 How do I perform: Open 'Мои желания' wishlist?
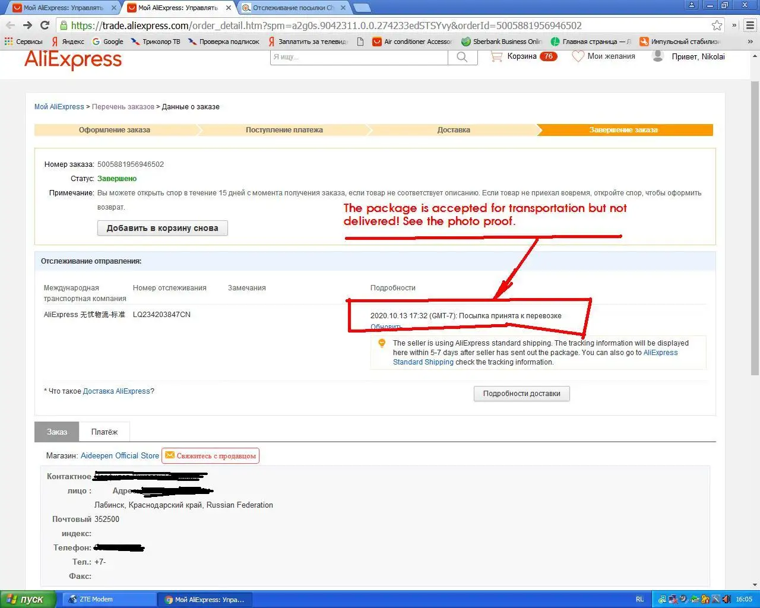[603, 56]
